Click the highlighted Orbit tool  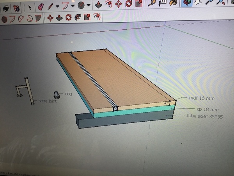(x=188, y=3)
